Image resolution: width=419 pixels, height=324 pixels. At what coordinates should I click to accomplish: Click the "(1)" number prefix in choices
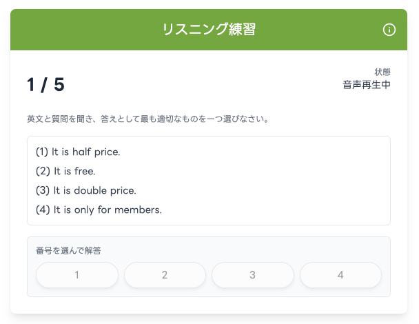(x=41, y=152)
